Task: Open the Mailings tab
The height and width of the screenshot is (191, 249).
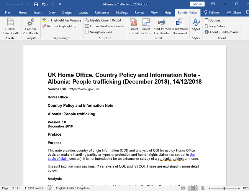Action: click(122, 13)
